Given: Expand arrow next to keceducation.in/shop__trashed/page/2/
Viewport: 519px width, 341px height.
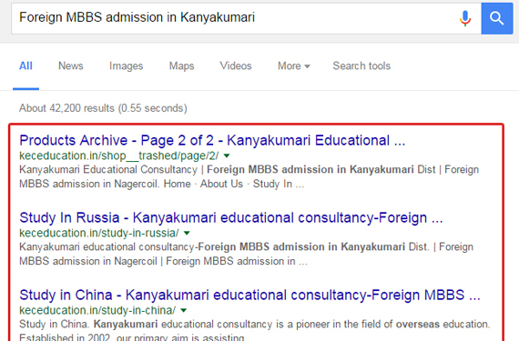Looking at the screenshot, I should pyautogui.click(x=227, y=155).
